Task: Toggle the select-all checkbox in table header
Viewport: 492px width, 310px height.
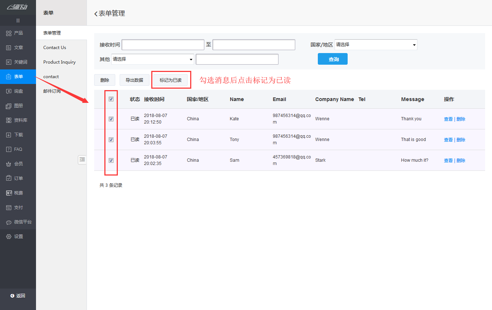Action: pyautogui.click(x=111, y=99)
